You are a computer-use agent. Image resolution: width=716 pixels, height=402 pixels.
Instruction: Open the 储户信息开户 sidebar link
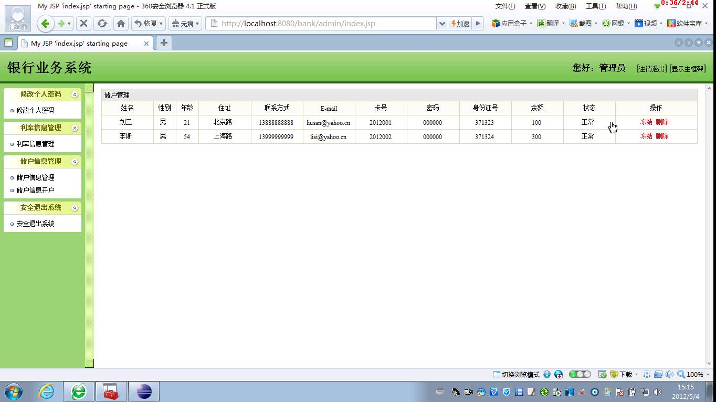coord(35,190)
